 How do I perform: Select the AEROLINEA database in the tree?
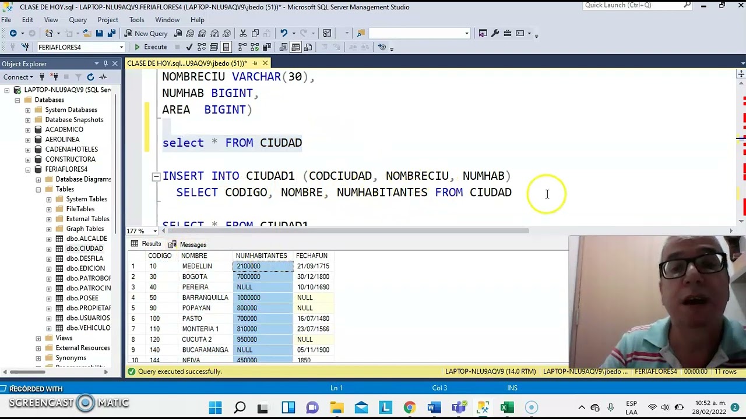(x=62, y=140)
